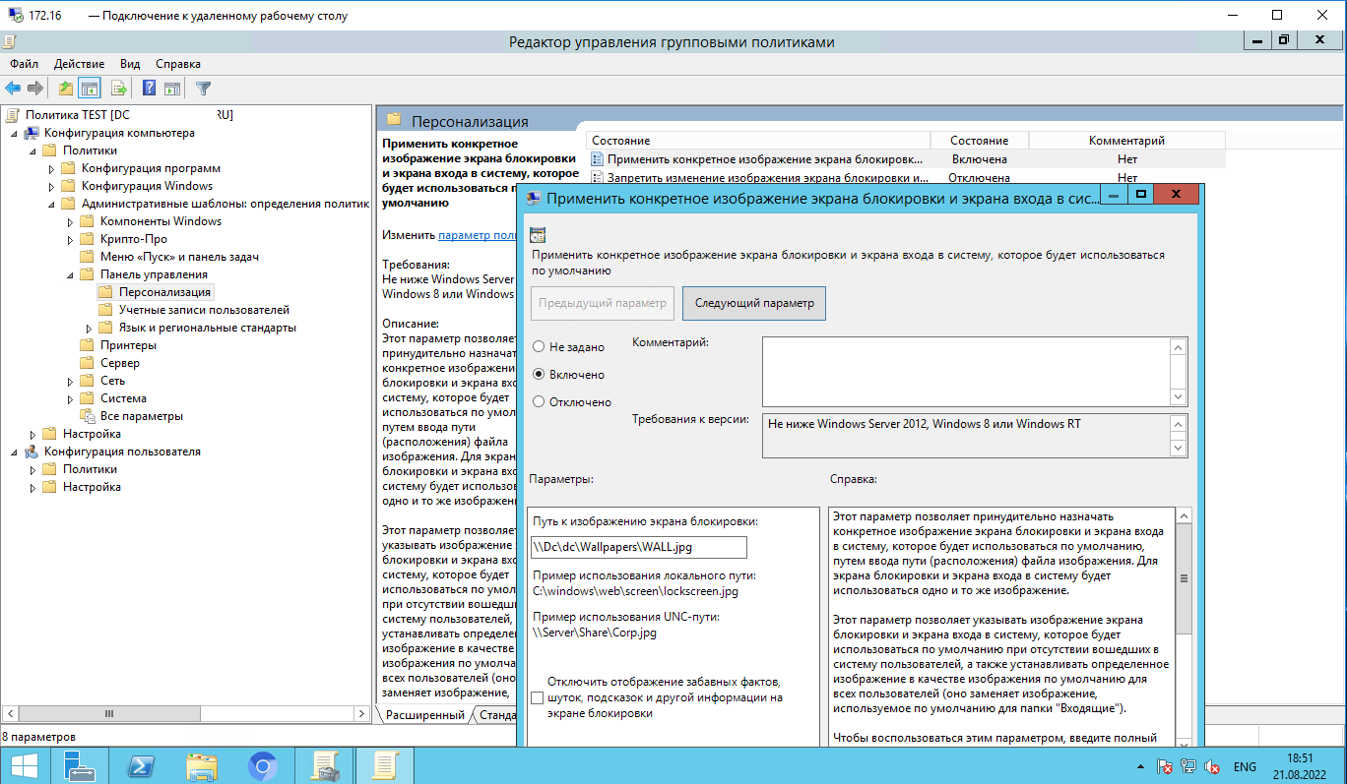
Task: Select the Сервер tree item
Action: [x=119, y=363]
